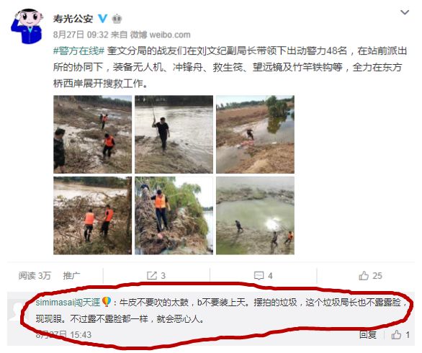Viewport: 422px width, 353px height.
Task: Open first photo of rescuers on muddy bank
Action: coord(93,135)
